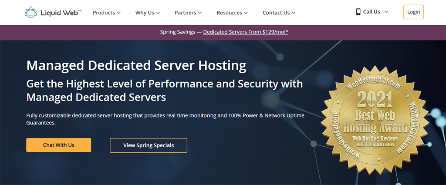Click the Call Us label
This screenshot has width=446, height=185.
click(x=372, y=12)
